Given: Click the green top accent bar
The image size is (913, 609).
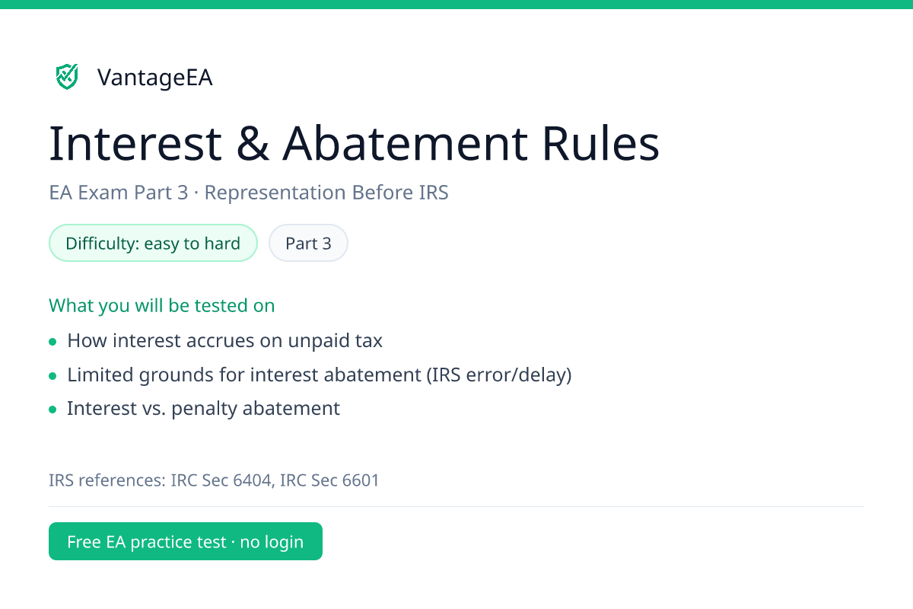Looking at the screenshot, I should 456,5.
